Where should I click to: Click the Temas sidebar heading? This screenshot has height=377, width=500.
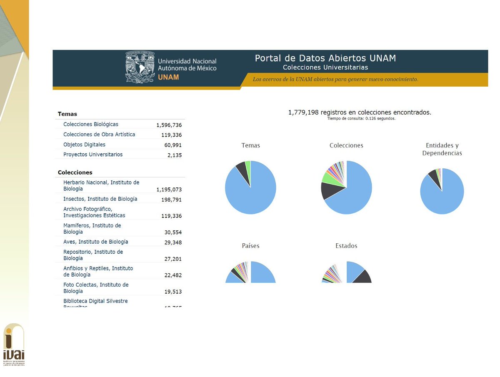point(67,114)
